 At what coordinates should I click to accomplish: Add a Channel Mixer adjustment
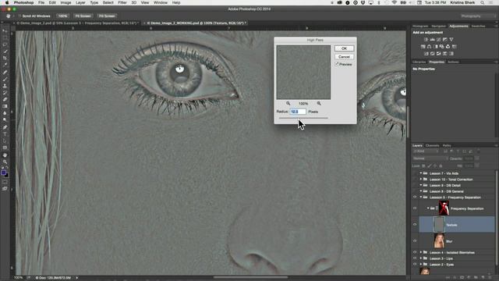(448, 47)
